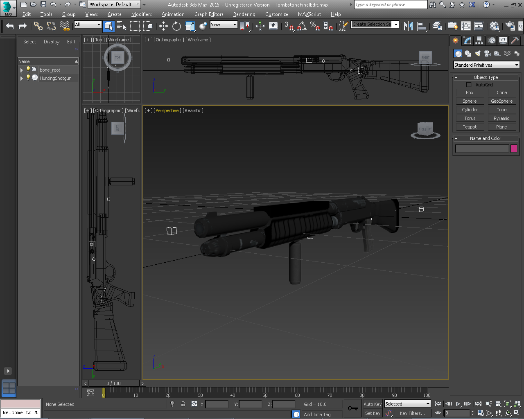Open Select by Name dialog icon
The height and width of the screenshot is (419, 524).
click(x=122, y=26)
